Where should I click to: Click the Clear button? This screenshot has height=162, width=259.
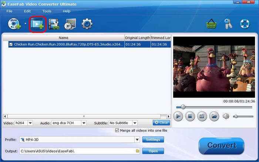[x=161, y=123]
